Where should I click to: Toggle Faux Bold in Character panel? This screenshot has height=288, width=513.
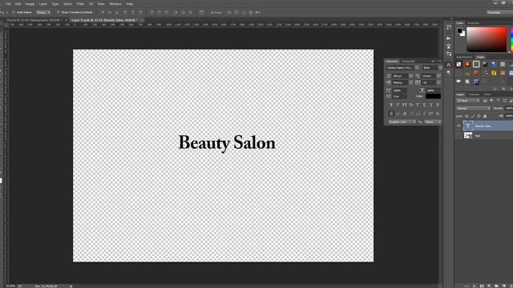point(391,105)
